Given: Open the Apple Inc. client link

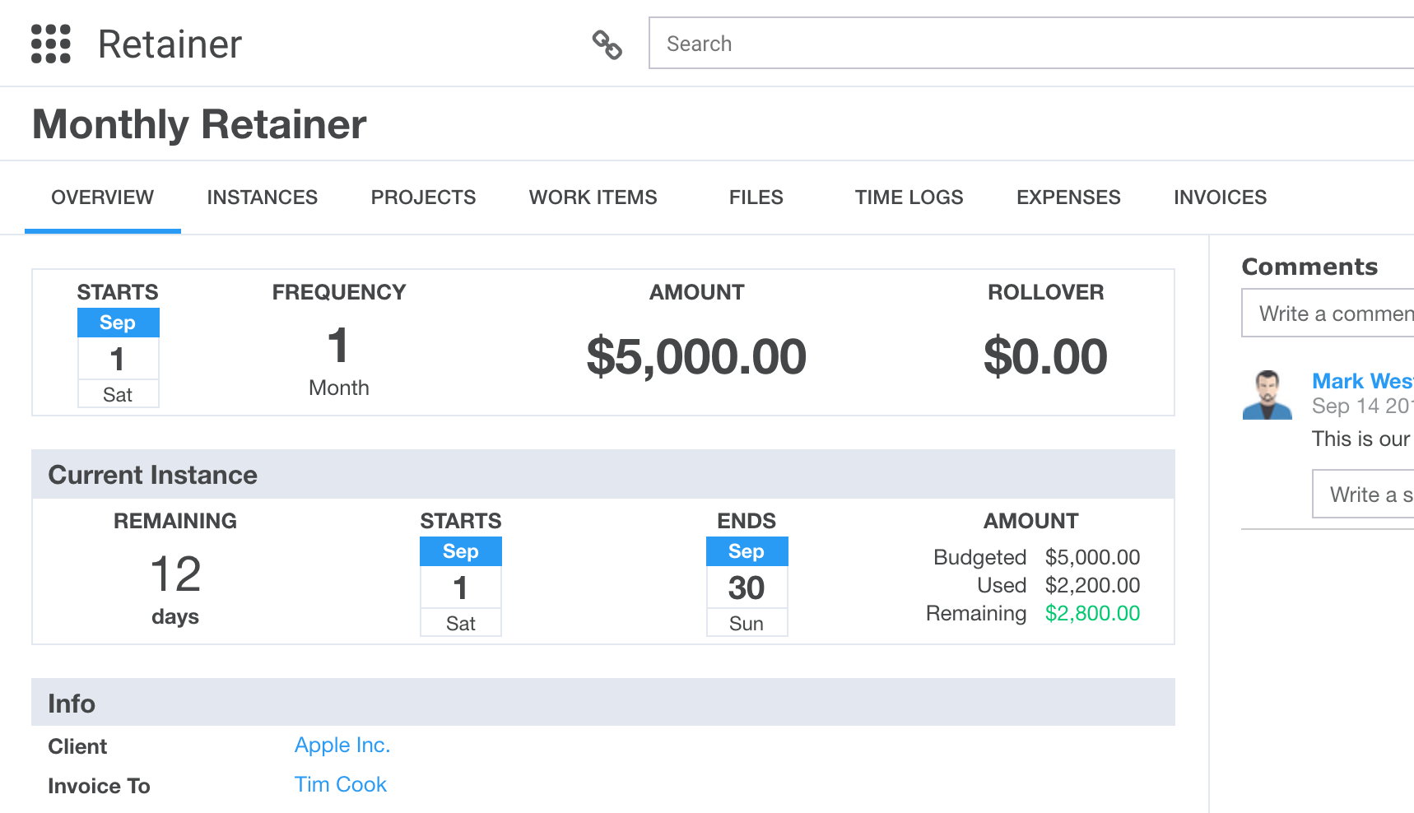Looking at the screenshot, I should coord(342,745).
